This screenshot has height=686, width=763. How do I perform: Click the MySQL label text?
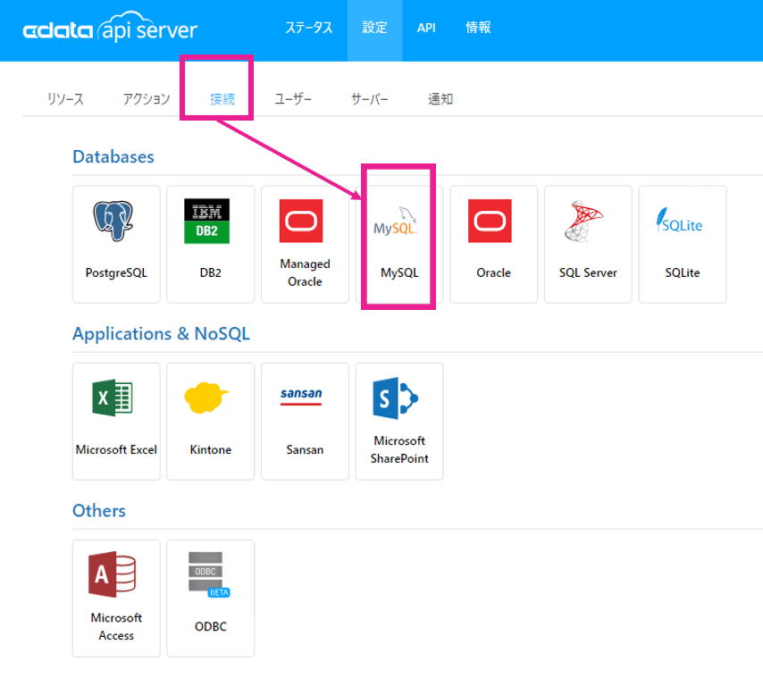click(399, 272)
